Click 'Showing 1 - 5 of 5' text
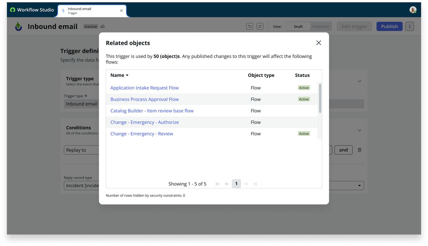Viewport: 428px width, 246px height. click(187, 184)
